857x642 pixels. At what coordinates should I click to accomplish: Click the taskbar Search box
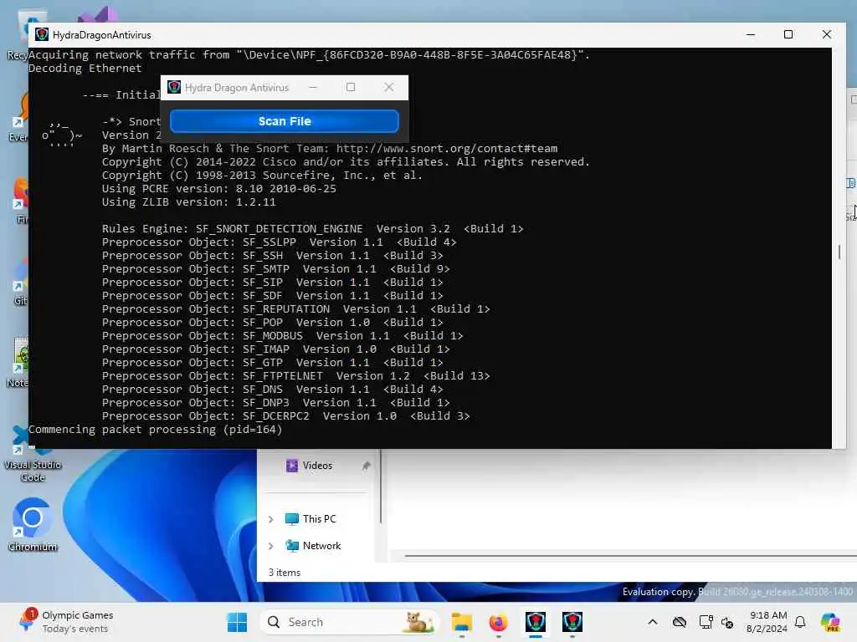point(350,622)
